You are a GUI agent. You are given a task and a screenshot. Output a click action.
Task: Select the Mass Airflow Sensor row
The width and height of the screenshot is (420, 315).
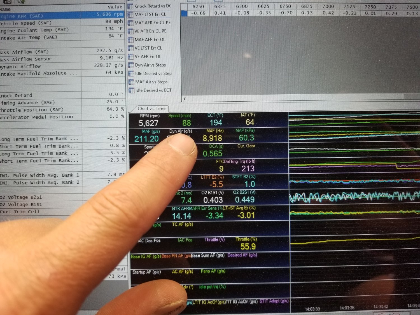pyautogui.click(x=62, y=59)
